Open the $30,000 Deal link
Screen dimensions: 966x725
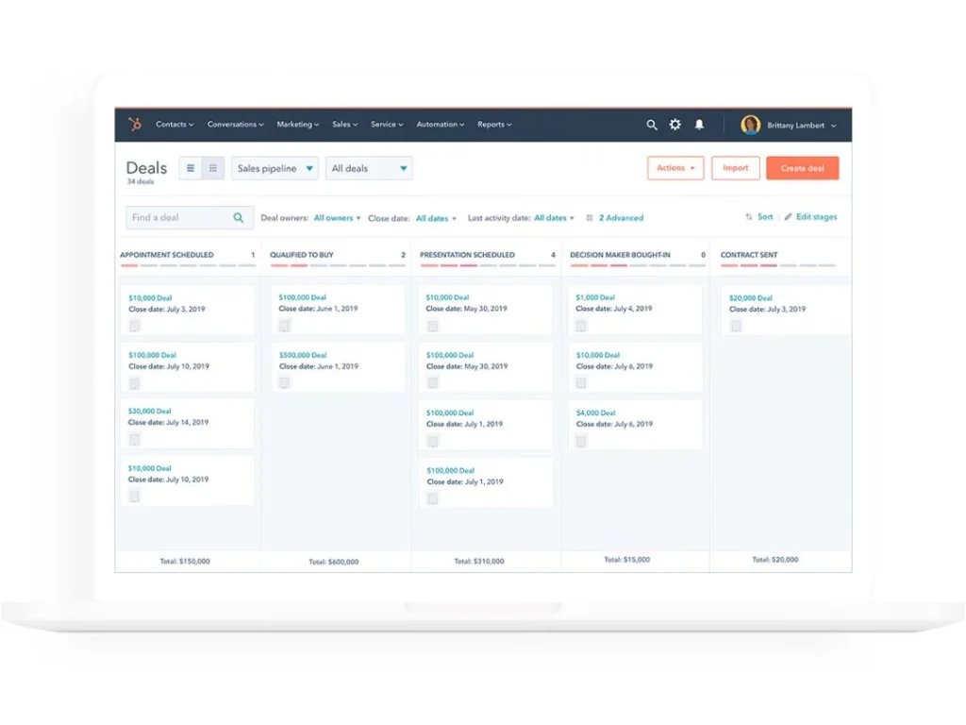coord(149,411)
